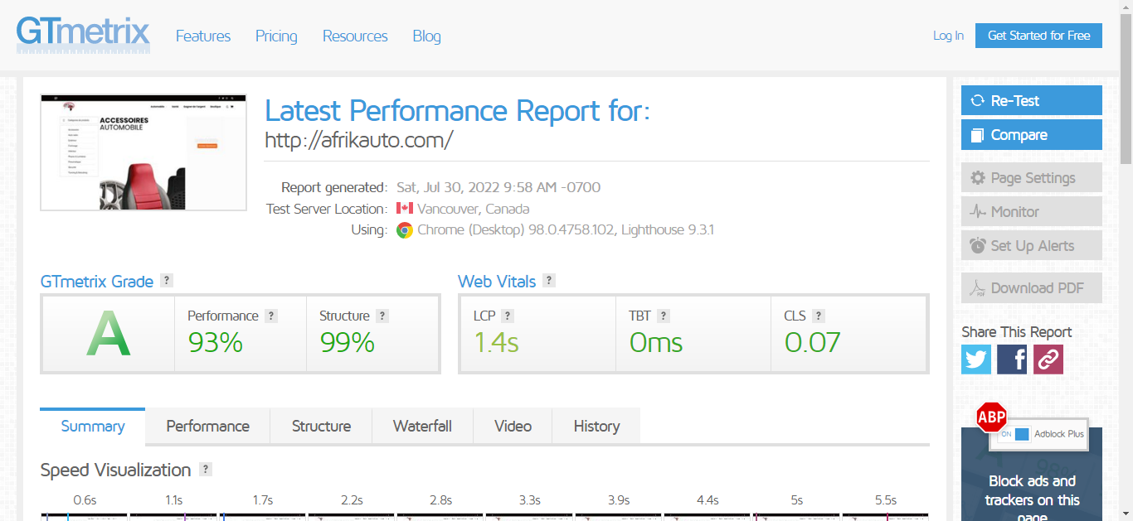The width and height of the screenshot is (1133, 521).
Task: Click the 0.6s speed visualization marker
Action: tap(85, 500)
